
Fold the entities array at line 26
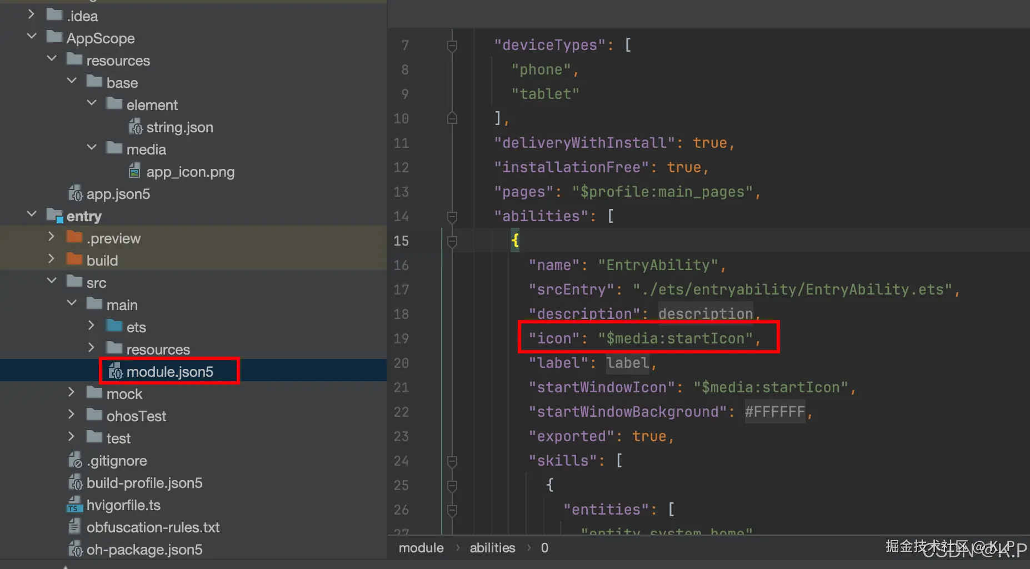point(452,510)
